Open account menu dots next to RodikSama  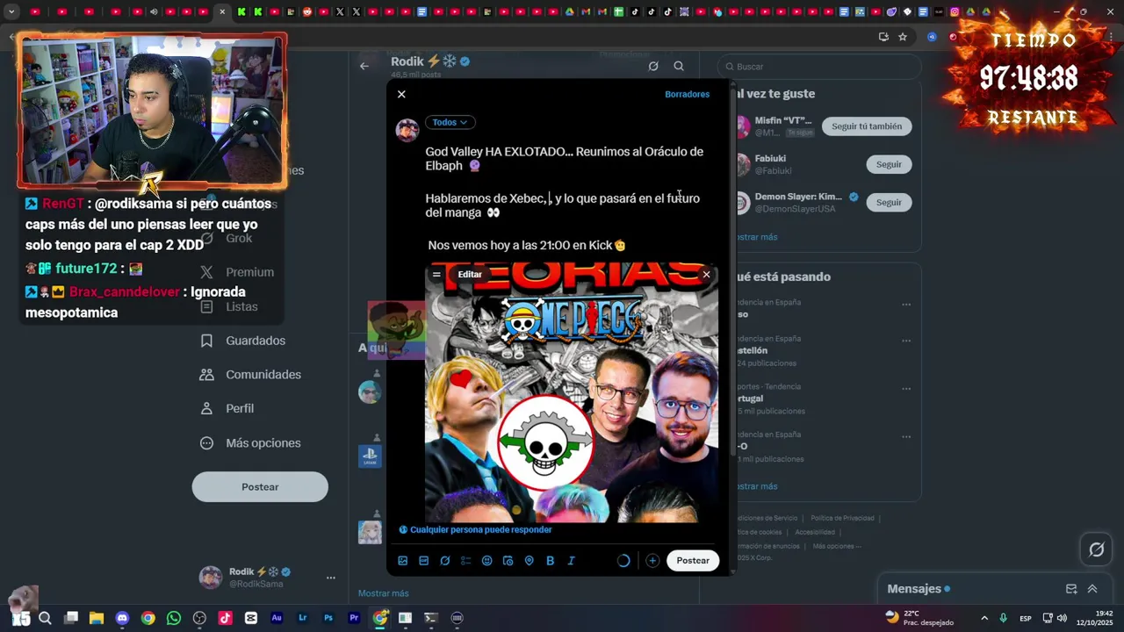331,578
